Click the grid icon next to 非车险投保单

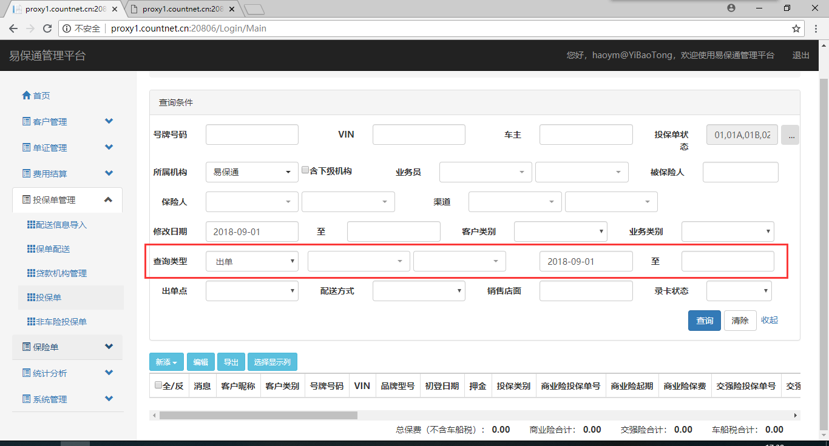click(31, 322)
